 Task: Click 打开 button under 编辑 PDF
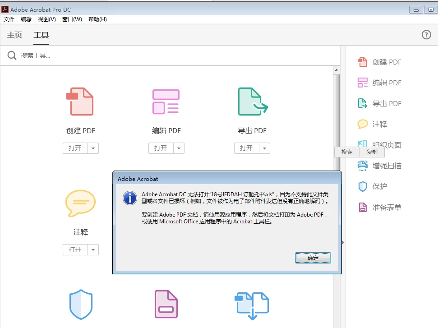point(161,148)
